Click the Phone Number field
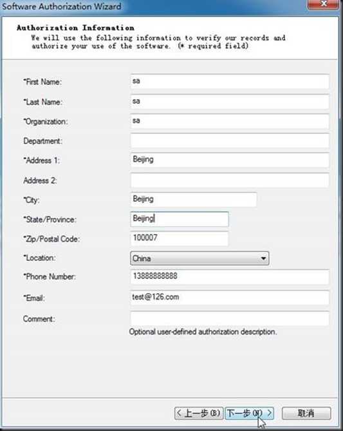Screen dimensions: 343x431 230,277
